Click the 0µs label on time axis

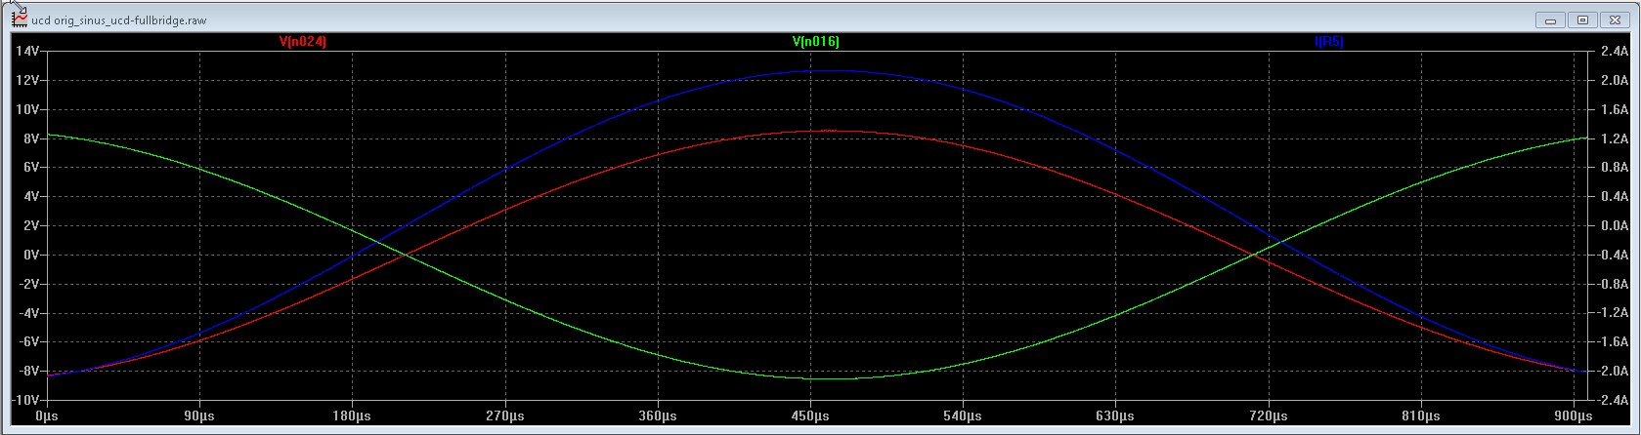coord(47,416)
